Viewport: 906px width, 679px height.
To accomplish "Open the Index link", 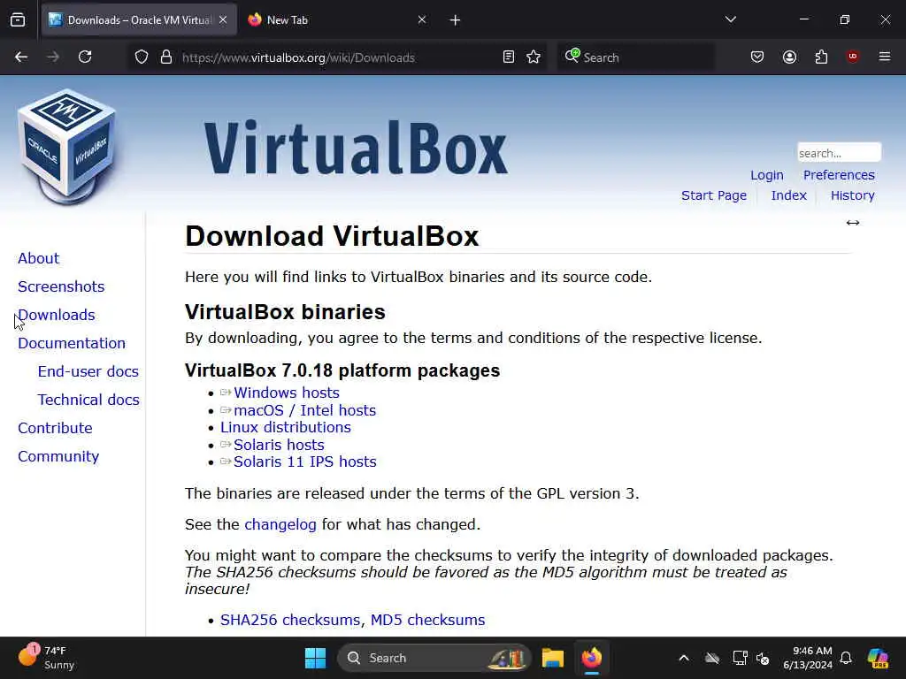I will coord(788,195).
